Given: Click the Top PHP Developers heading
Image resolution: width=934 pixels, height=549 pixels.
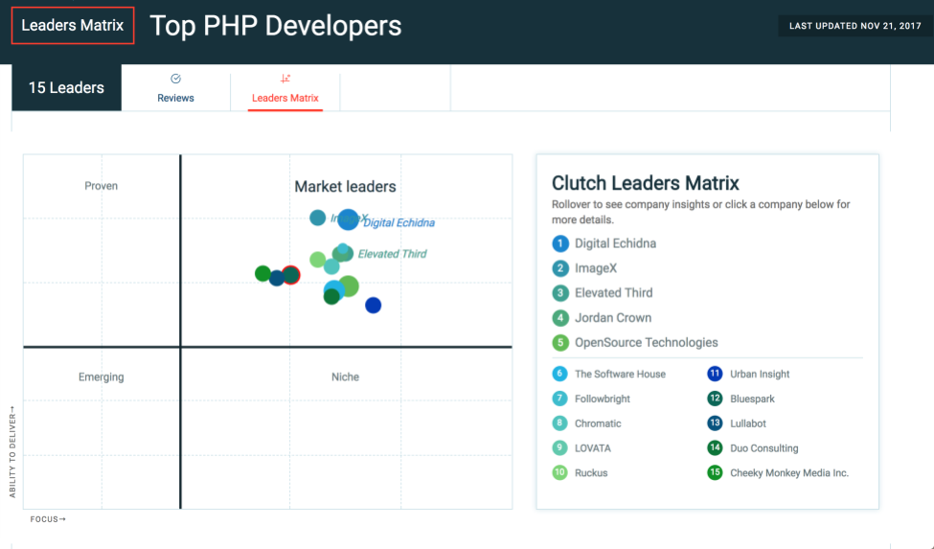Looking at the screenshot, I should (276, 26).
